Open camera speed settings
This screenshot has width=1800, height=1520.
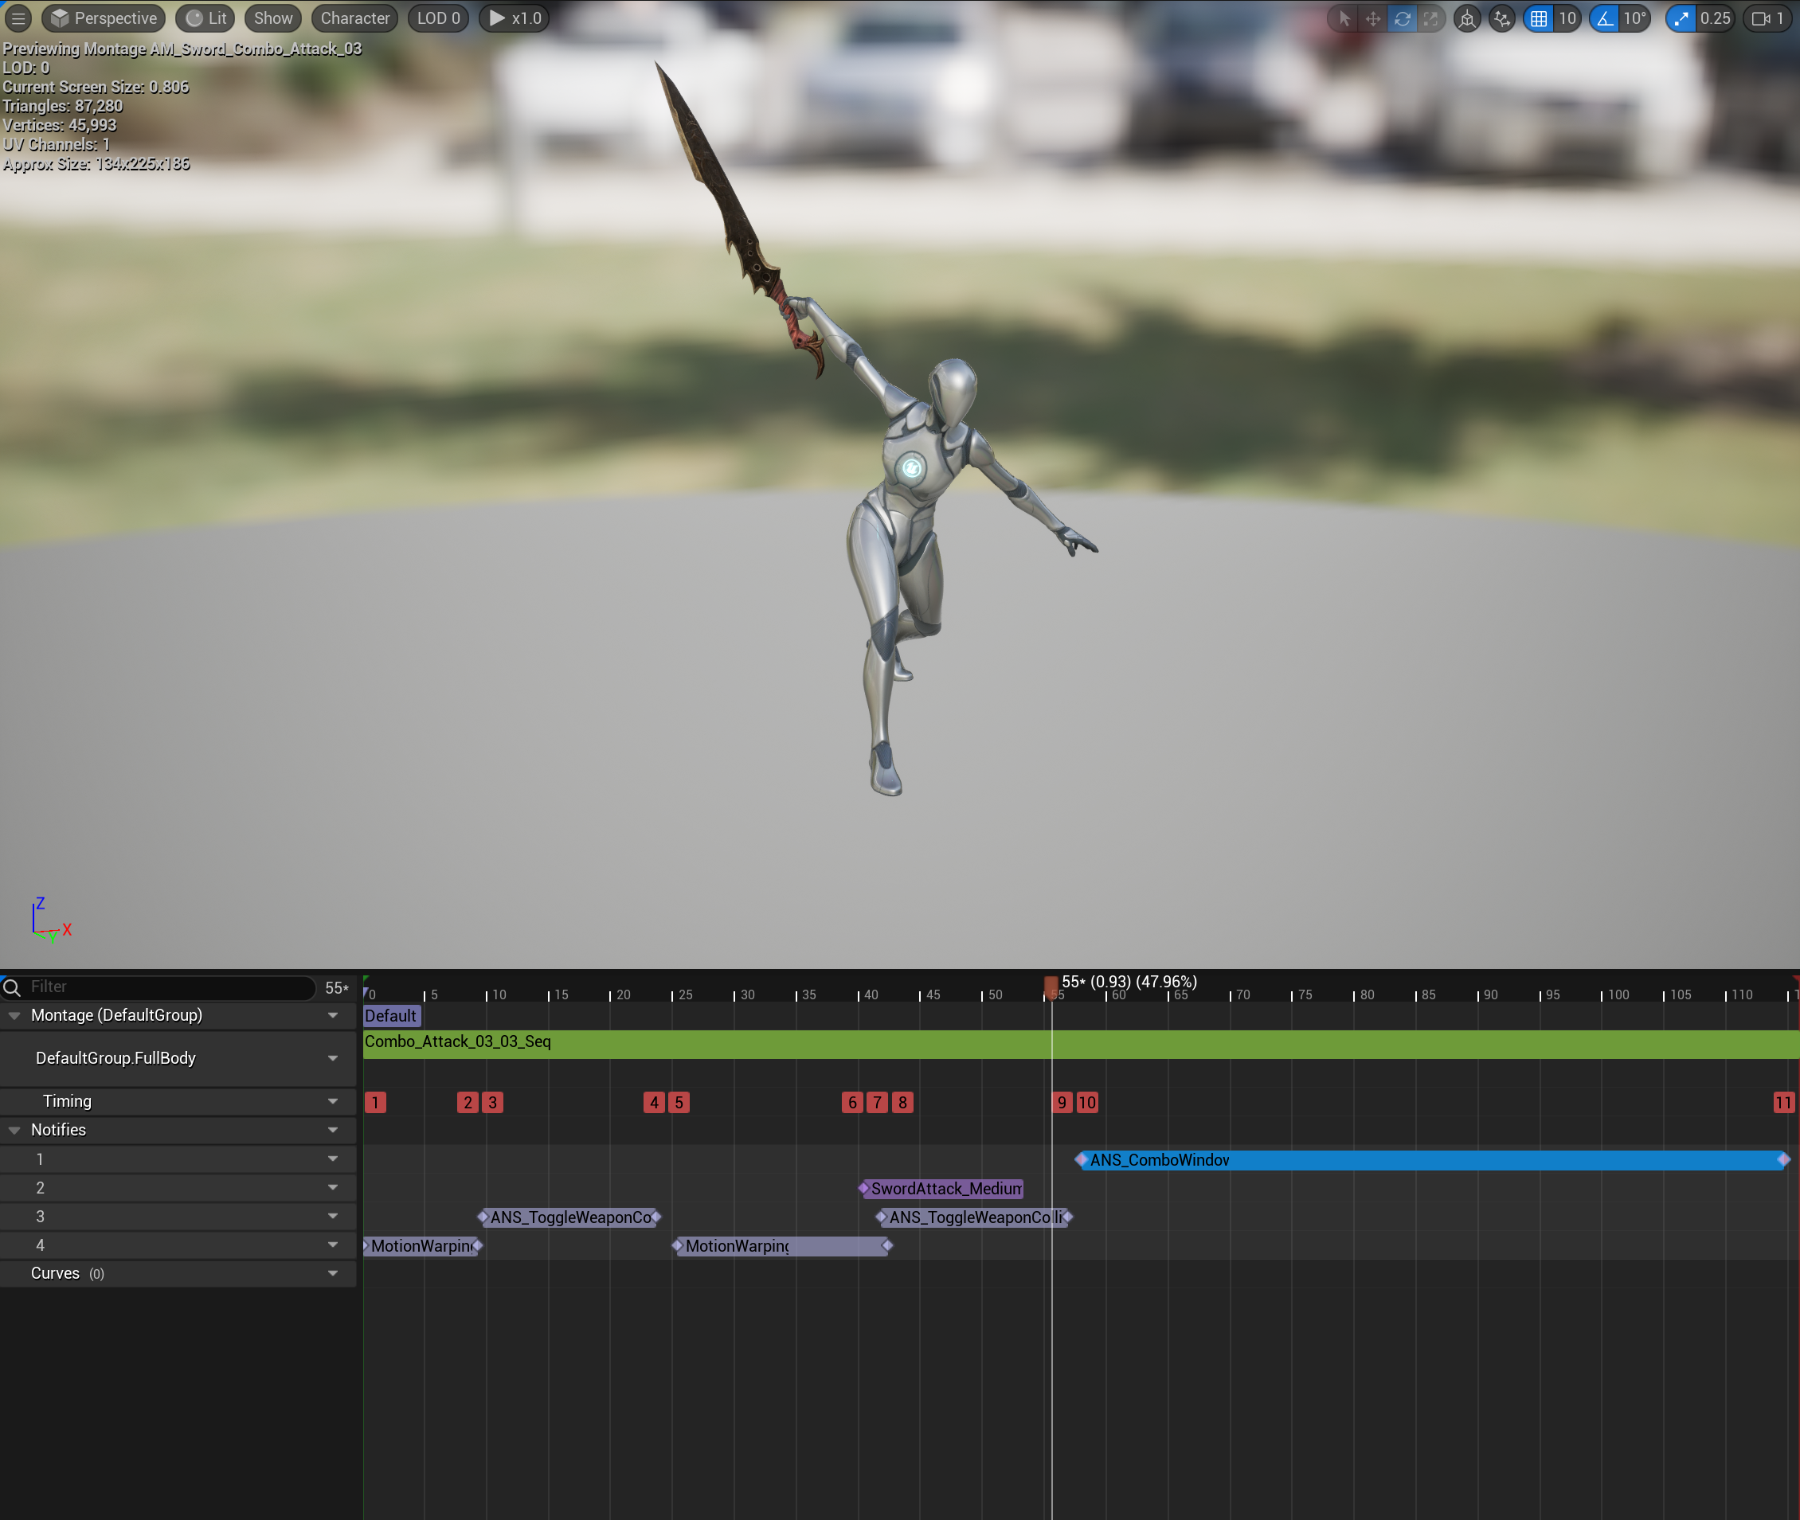tap(1768, 18)
